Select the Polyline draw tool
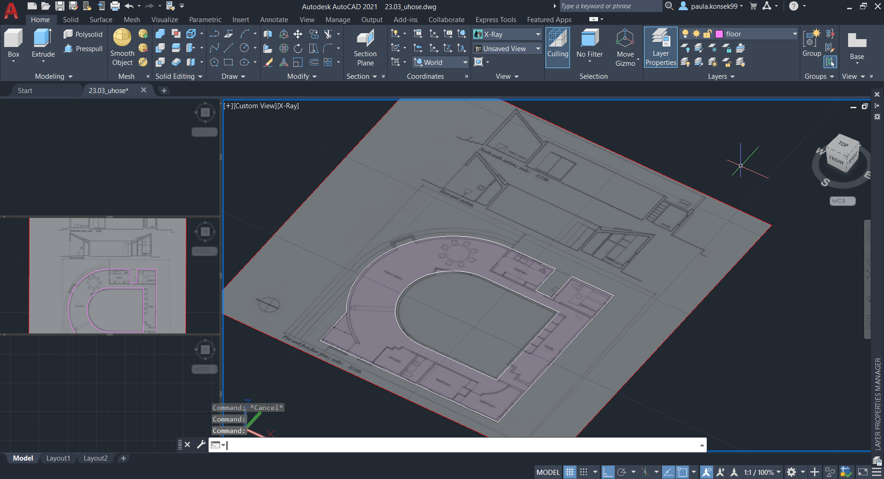884x479 pixels. point(215,34)
